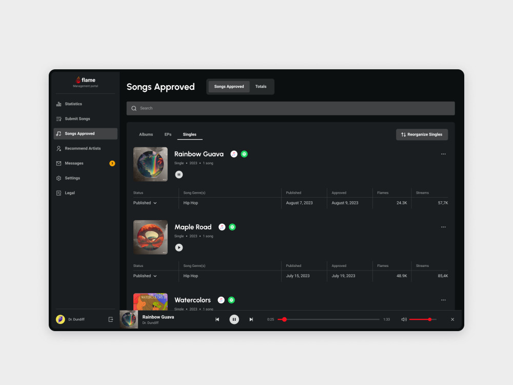
Task: Click Rainbow Guava title in player bar
Action: pos(158,317)
